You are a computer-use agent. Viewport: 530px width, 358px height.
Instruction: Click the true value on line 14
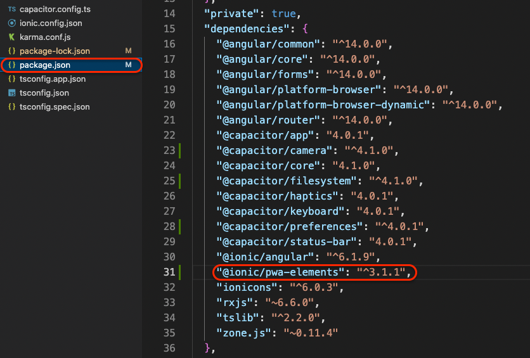pyautogui.click(x=284, y=13)
